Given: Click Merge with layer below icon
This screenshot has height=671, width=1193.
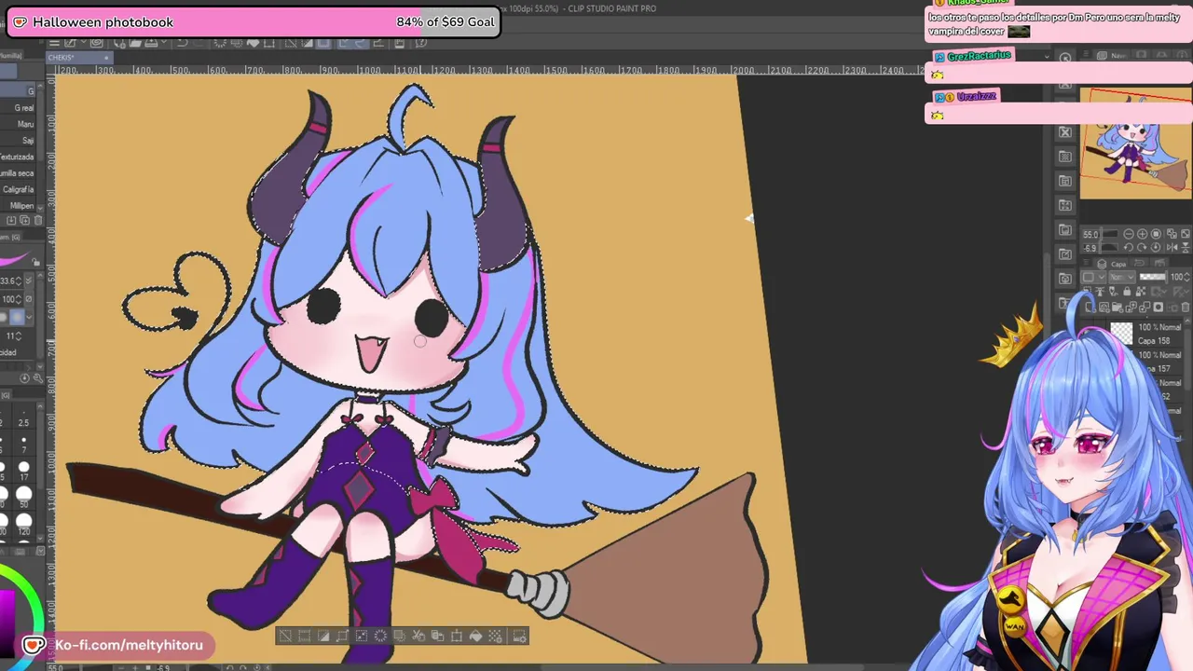Looking at the screenshot, I should (1145, 308).
